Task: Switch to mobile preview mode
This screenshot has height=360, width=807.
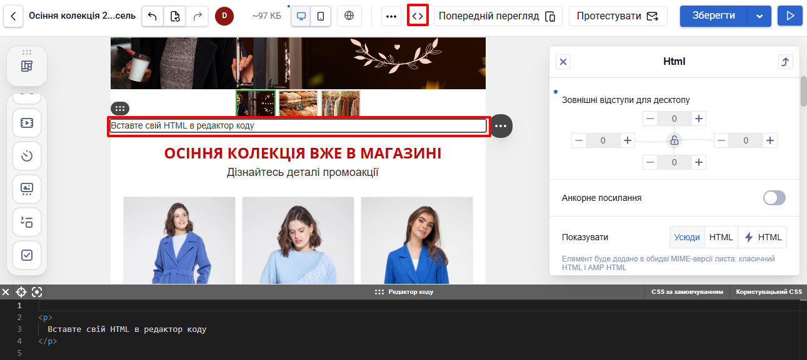Action: (321, 16)
